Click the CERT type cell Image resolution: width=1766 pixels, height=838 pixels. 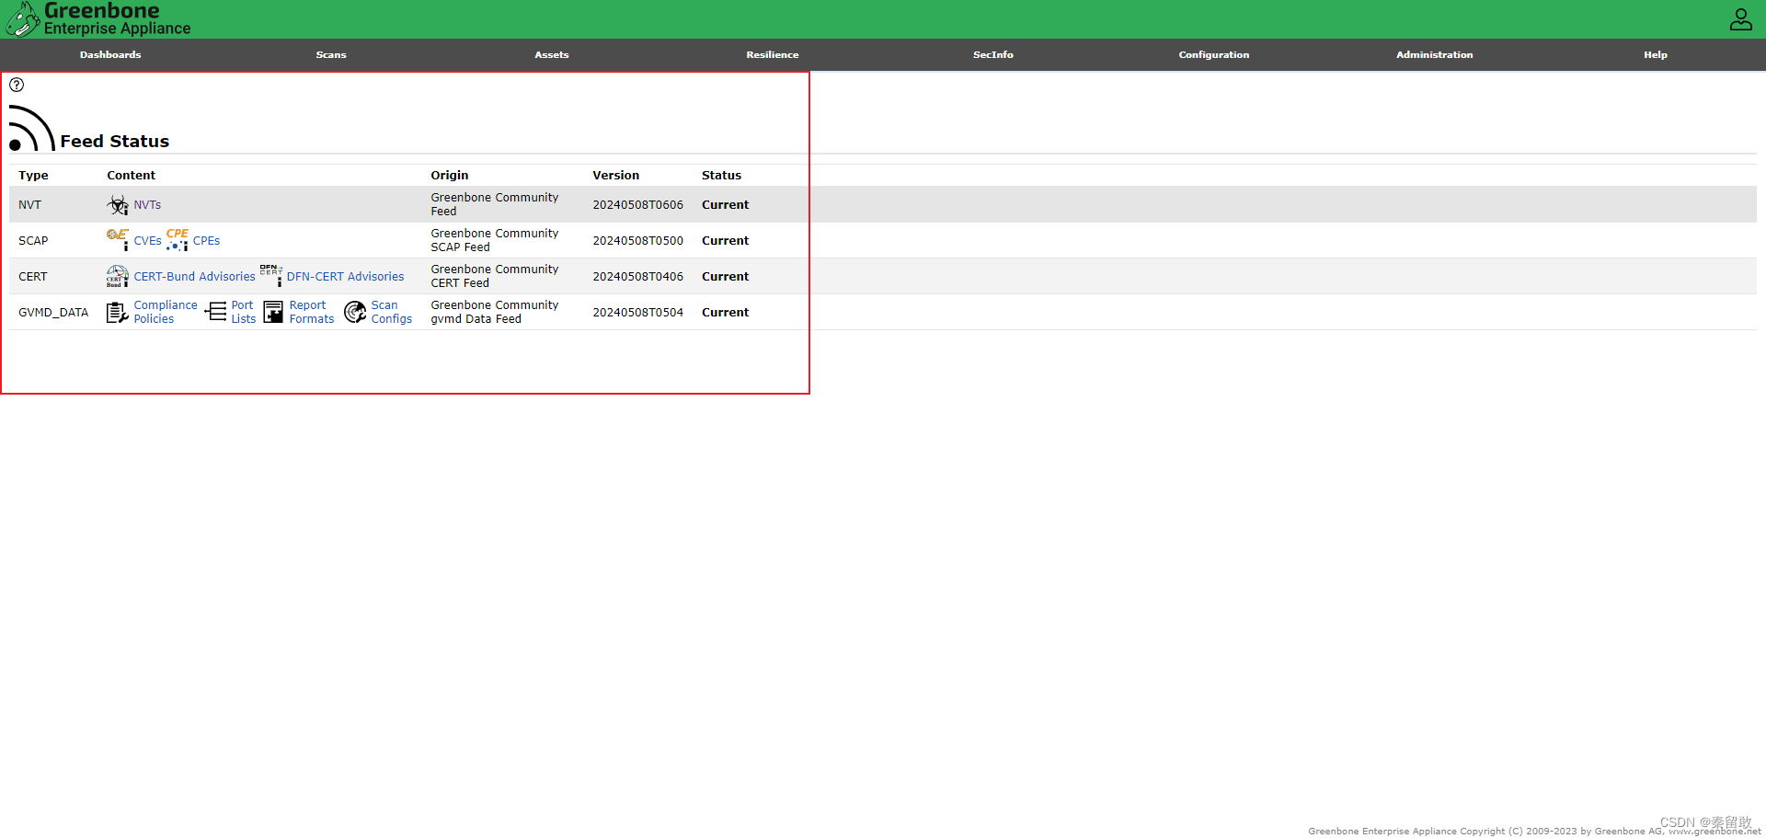tap(32, 277)
